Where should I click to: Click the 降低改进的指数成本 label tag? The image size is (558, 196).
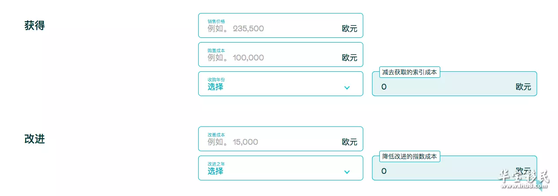pos(409,156)
